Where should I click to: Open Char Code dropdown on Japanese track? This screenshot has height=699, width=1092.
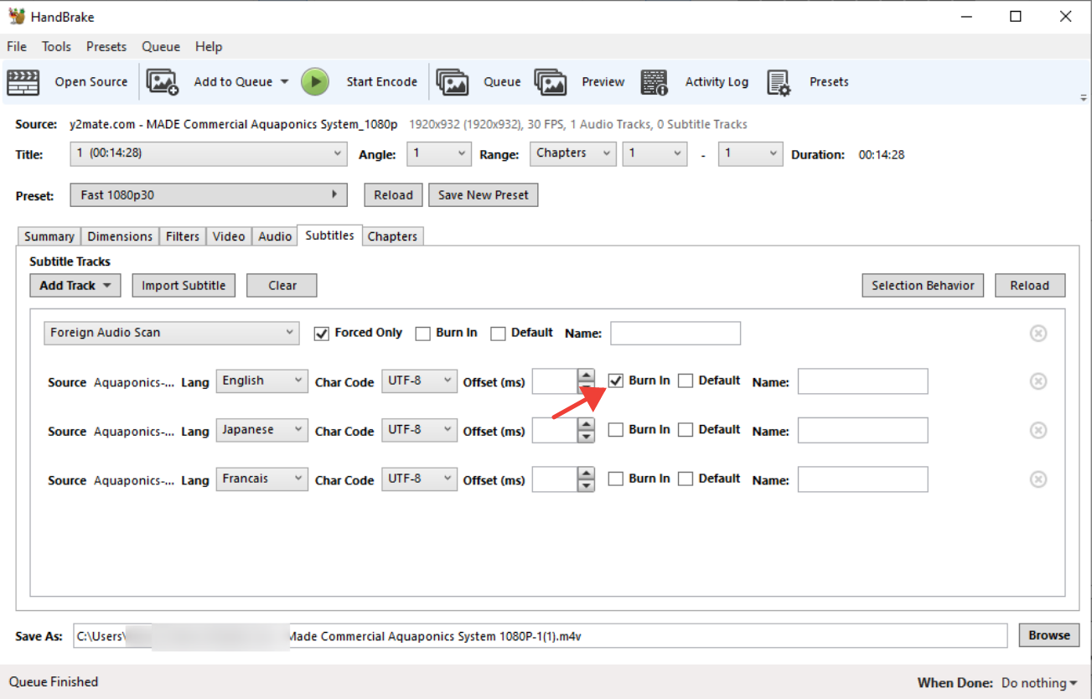420,430
